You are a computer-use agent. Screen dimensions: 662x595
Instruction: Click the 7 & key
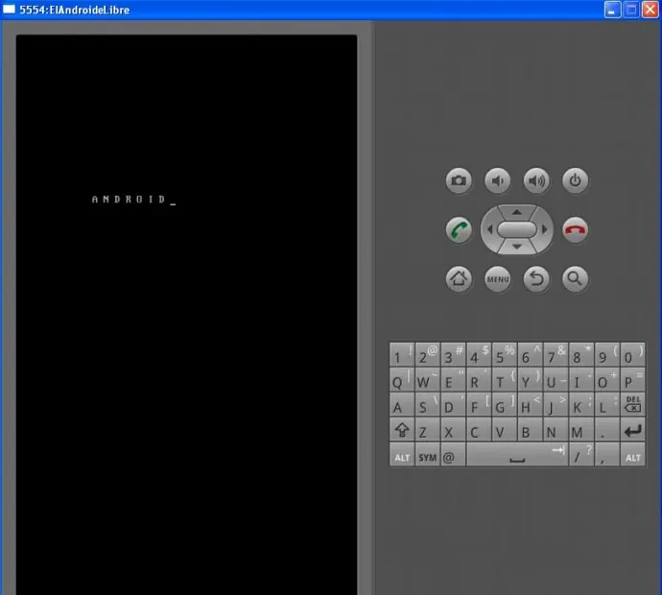coord(556,355)
